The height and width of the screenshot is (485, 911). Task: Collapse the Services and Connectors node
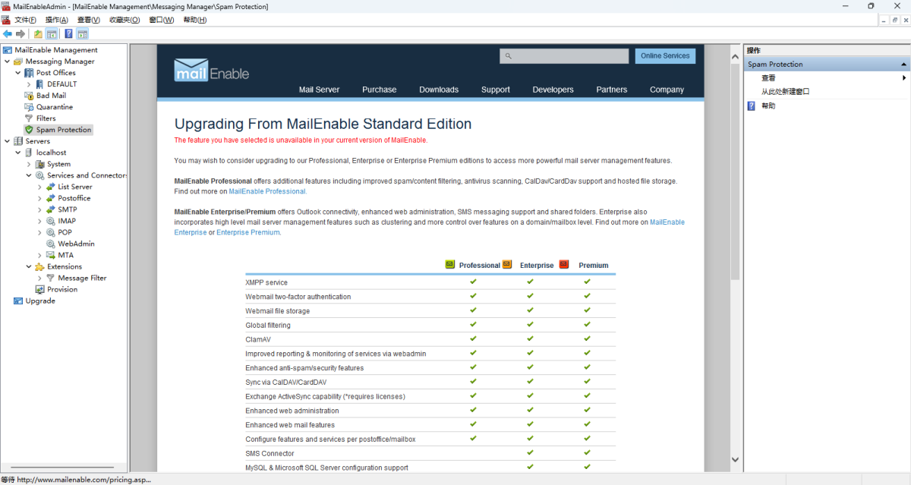29,175
